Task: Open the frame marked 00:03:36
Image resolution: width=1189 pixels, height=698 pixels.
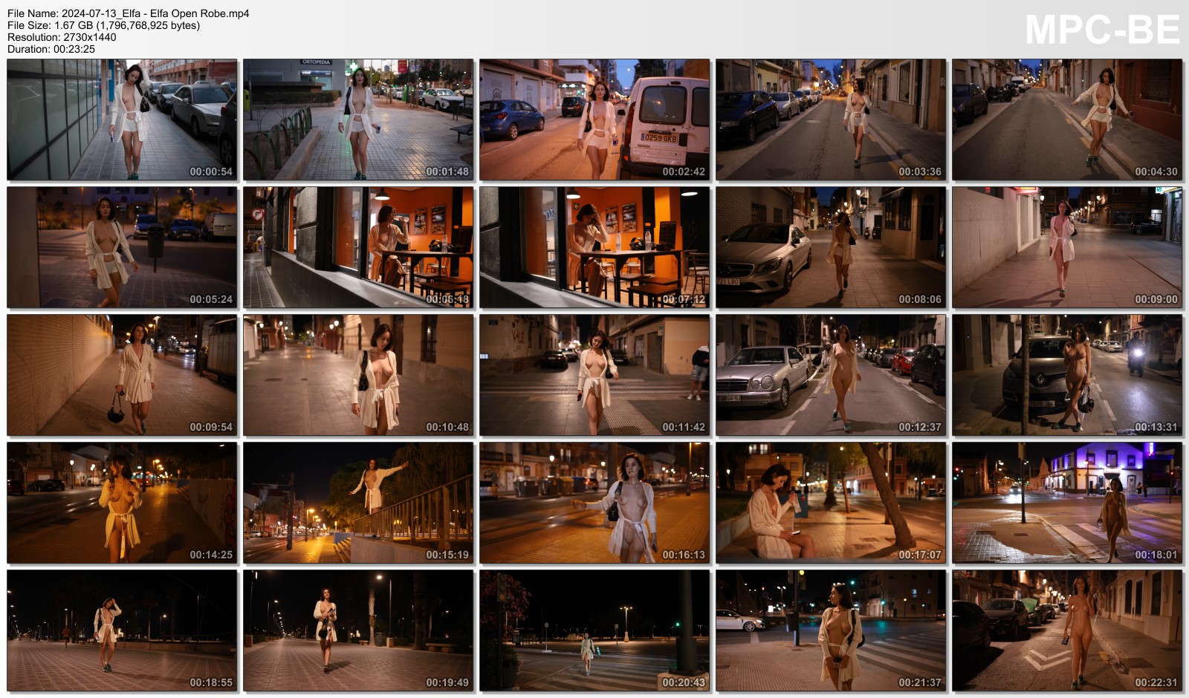Action: (831, 120)
